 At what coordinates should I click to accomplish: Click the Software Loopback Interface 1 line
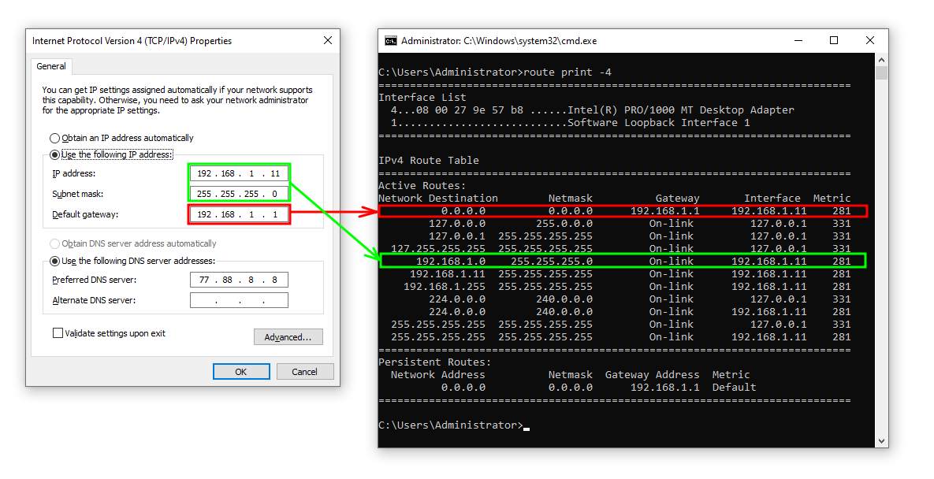570,123
